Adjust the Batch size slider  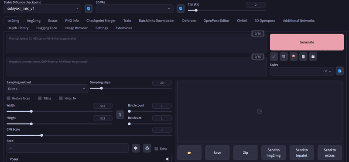[x=150, y=124]
